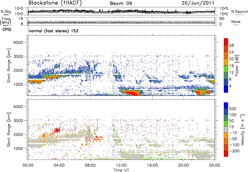Select the gray Velocity colorbar segment (-15 to 15)
248x172 pixels.
[x=226, y=129]
